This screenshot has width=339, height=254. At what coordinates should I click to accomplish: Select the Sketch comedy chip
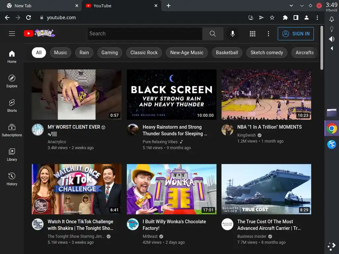pos(267,53)
